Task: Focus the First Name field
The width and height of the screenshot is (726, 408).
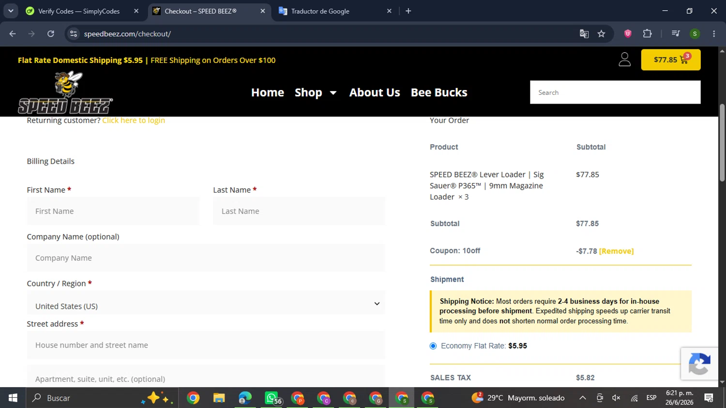Action: (x=113, y=211)
